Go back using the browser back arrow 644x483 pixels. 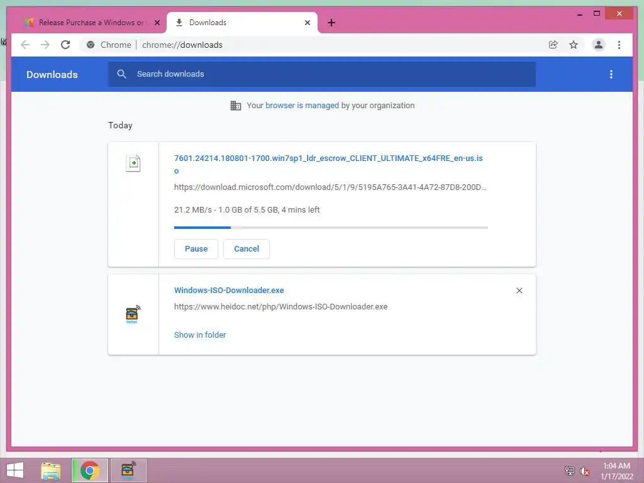[25, 45]
